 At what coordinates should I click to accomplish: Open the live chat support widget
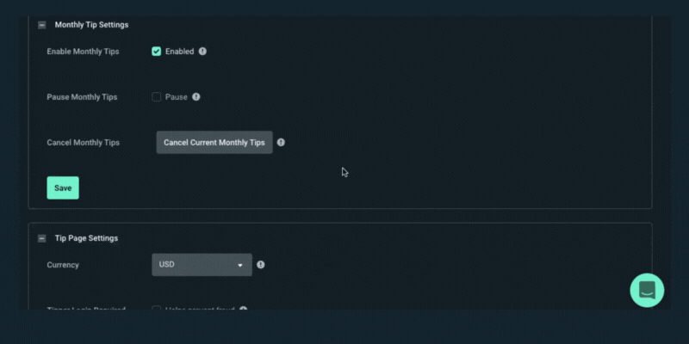pyautogui.click(x=647, y=290)
